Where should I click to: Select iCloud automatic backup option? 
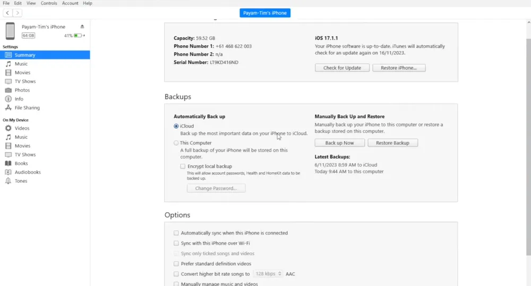[x=176, y=126]
